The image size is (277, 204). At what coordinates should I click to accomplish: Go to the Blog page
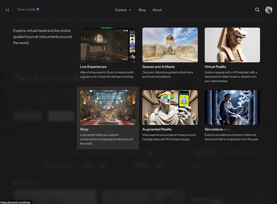coord(142,10)
